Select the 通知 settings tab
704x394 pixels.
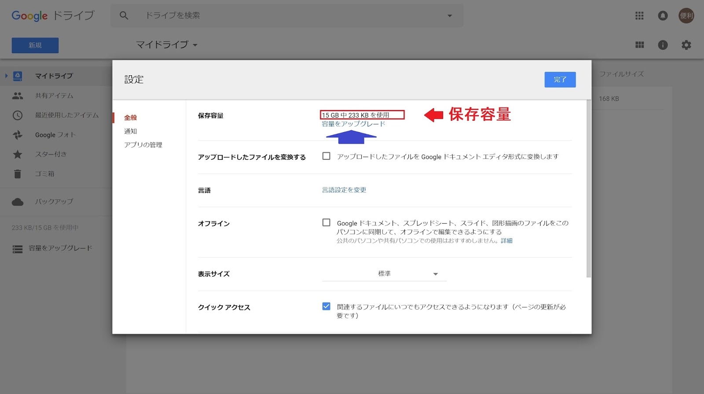point(131,131)
